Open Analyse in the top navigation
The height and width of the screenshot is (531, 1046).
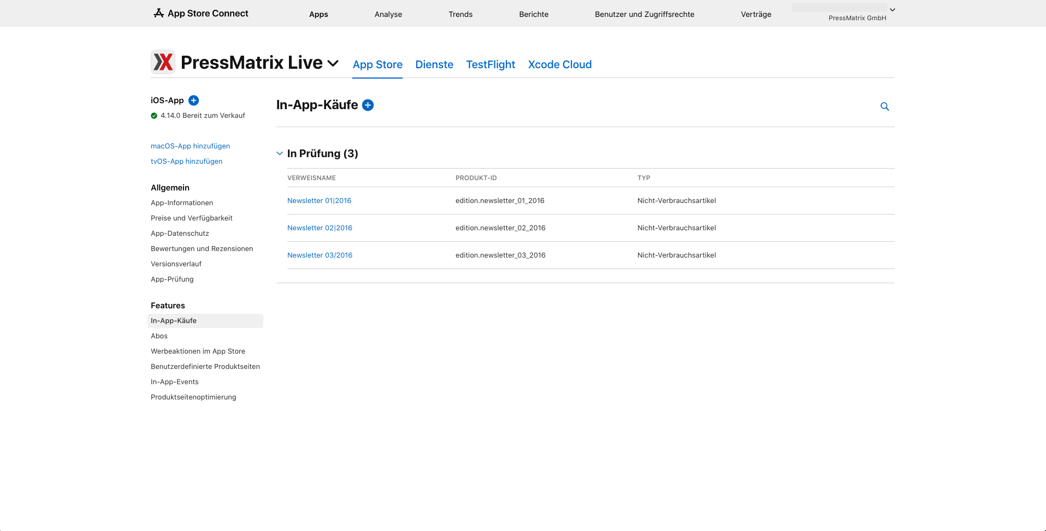[388, 14]
